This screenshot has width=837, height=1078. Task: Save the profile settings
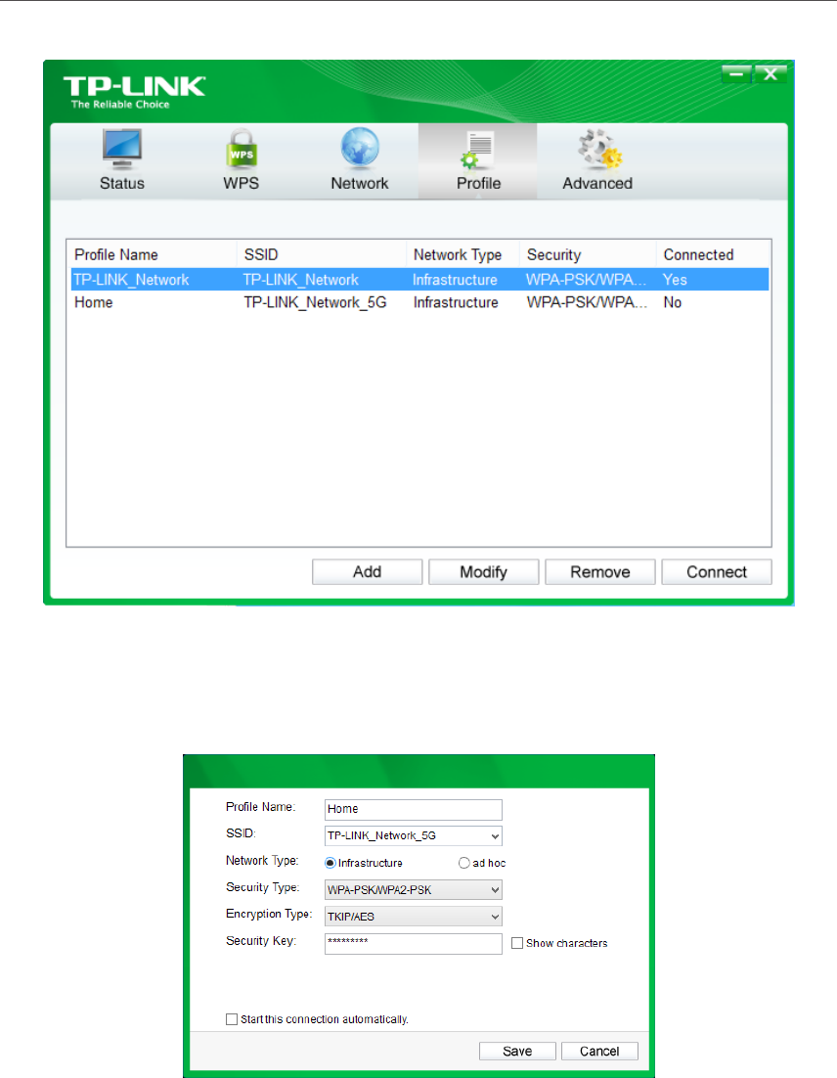point(517,1052)
